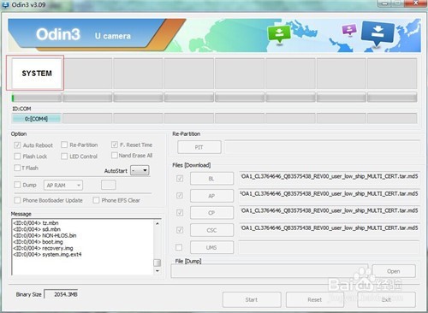This screenshot has height=313, width=428.
Task: Click the BL file button
Action: 211,179
